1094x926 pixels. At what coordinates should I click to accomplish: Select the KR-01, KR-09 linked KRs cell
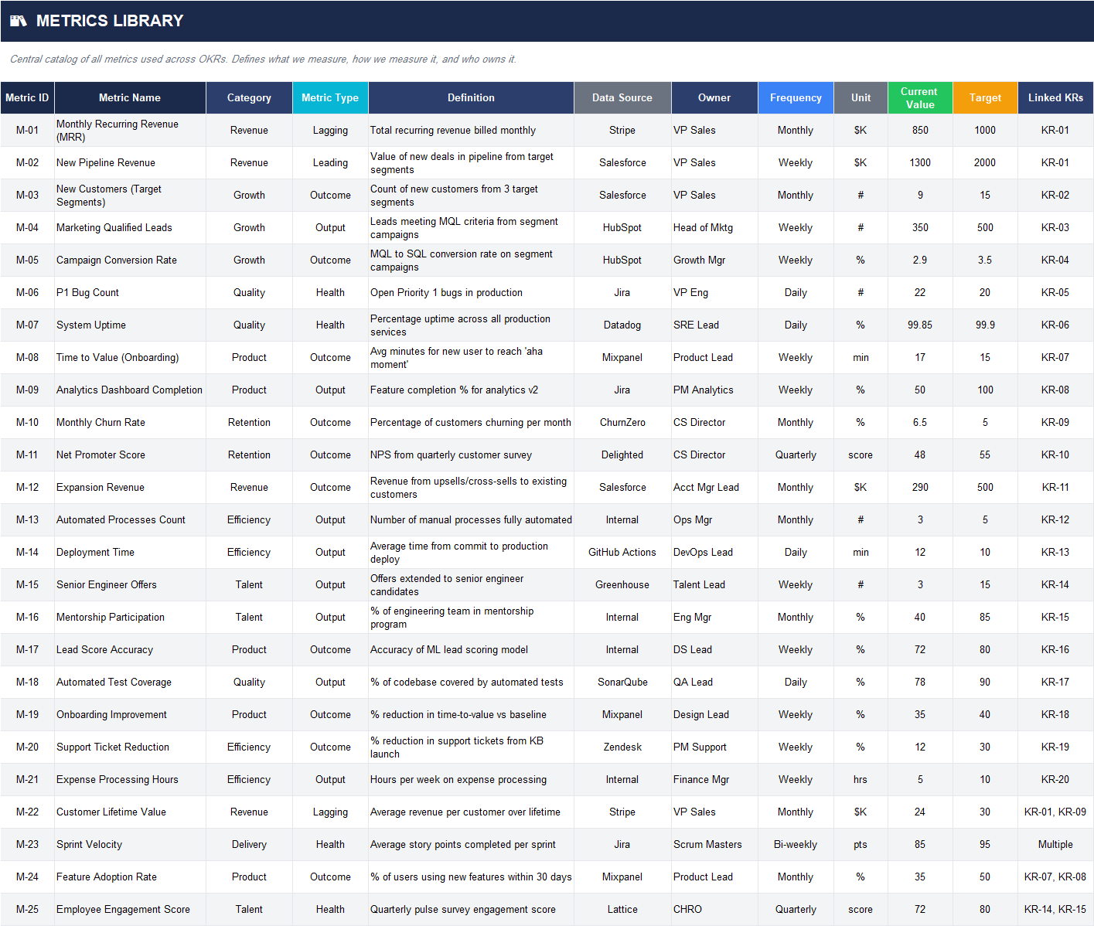(x=1055, y=812)
